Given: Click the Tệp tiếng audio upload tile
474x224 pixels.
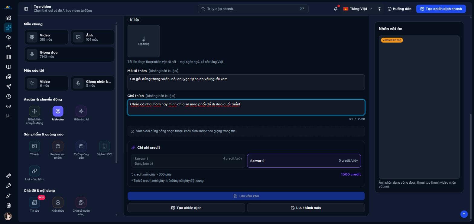Looking at the screenshot, I should point(144,41).
